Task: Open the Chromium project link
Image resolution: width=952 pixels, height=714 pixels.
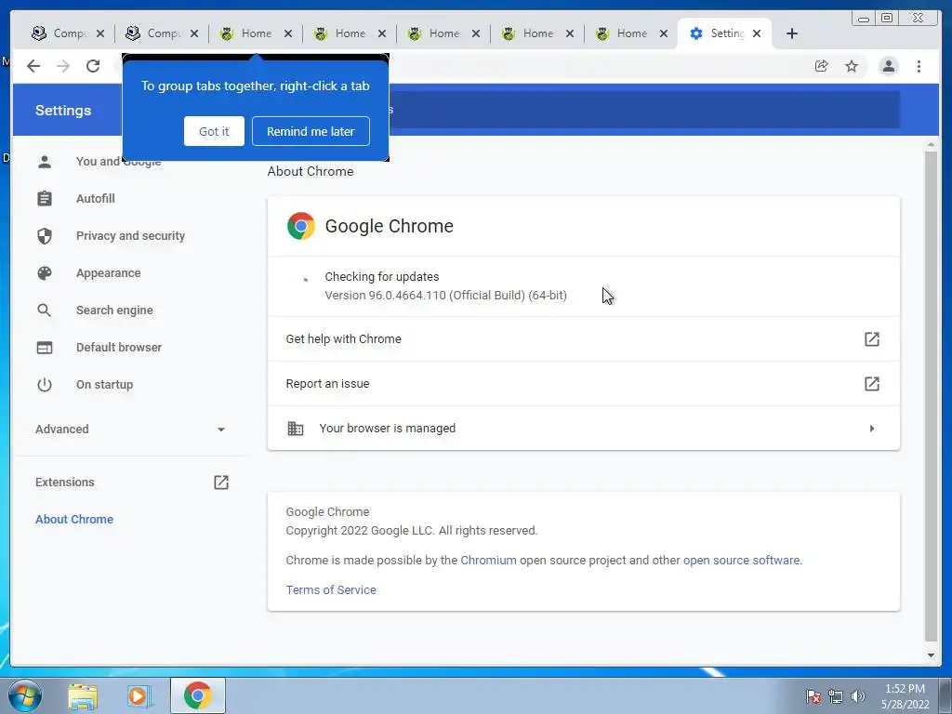Action: click(x=488, y=560)
